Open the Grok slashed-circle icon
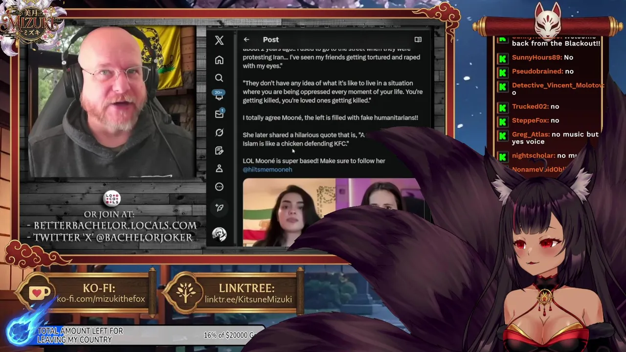Screen dimensions: 626x352 (219, 132)
